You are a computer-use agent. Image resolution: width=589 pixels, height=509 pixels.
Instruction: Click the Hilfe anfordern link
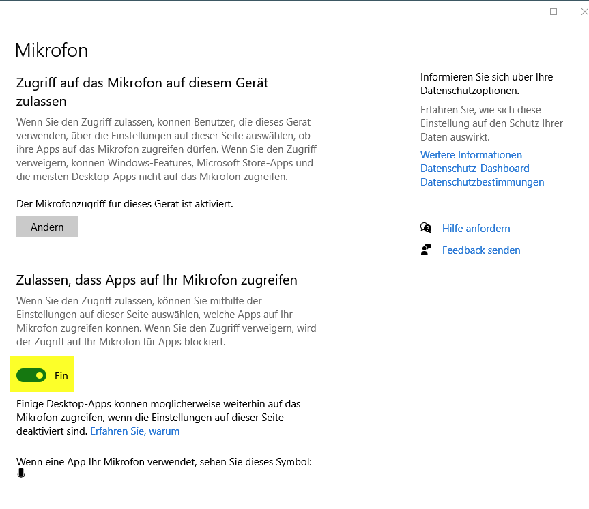(x=476, y=229)
